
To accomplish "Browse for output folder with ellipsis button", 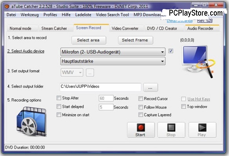I will [x=151, y=87].
